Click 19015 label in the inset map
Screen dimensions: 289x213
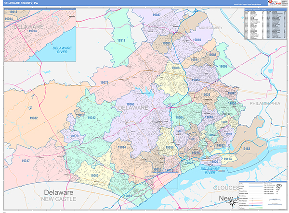point(13,12)
